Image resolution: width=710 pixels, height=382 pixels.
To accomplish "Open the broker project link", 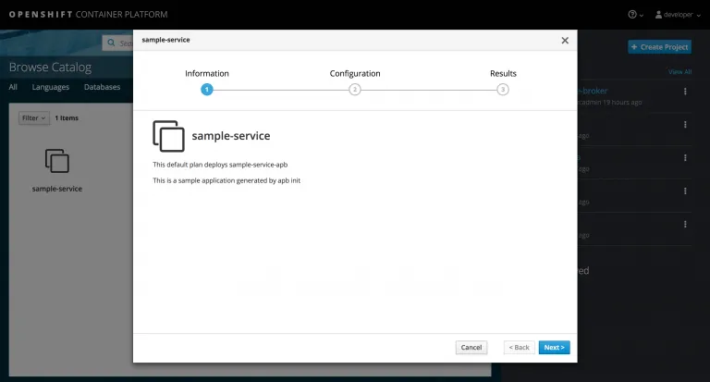I will 593,91.
